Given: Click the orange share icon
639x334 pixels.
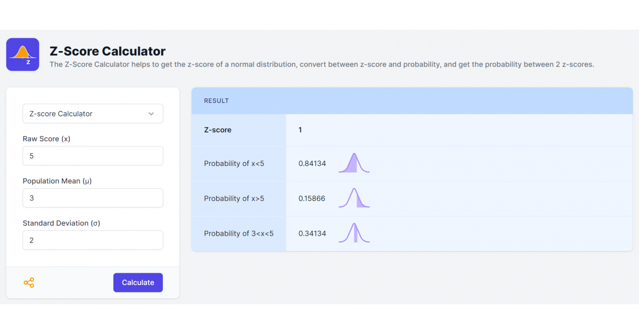Looking at the screenshot, I should [29, 283].
